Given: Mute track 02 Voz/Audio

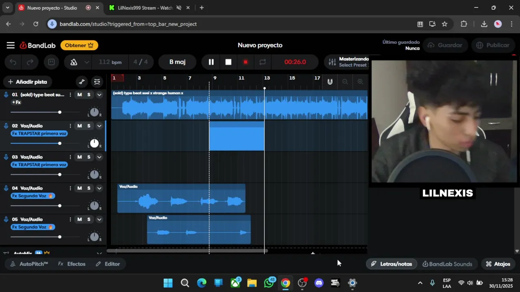Looking at the screenshot, I should pos(80,126).
